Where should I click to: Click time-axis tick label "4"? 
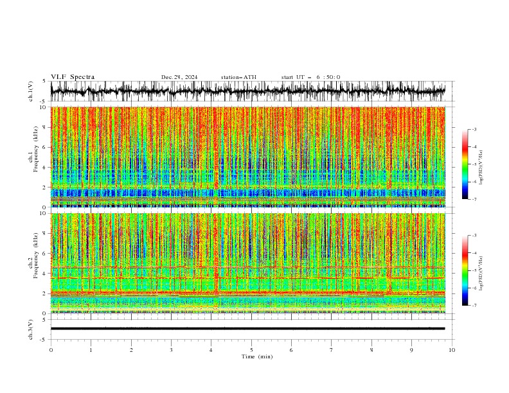pyautogui.click(x=211, y=350)
